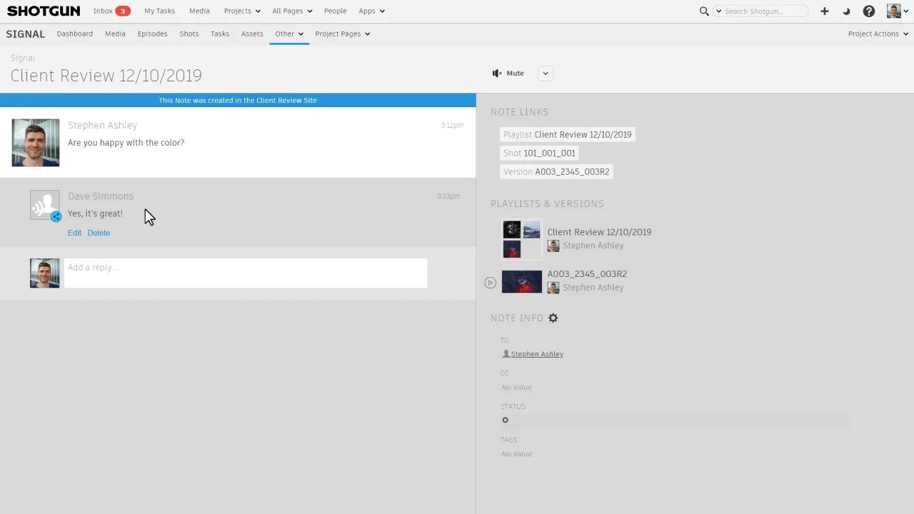Expand the All Pages dropdown
This screenshot has width=914, height=514.
292,11
